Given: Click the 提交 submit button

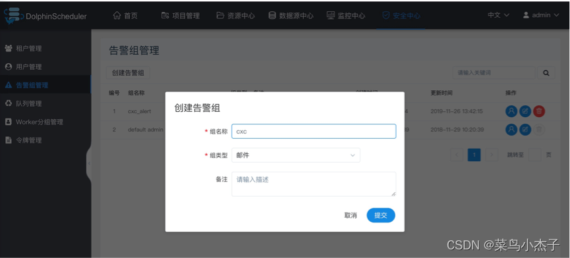Looking at the screenshot, I should (x=381, y=215).
